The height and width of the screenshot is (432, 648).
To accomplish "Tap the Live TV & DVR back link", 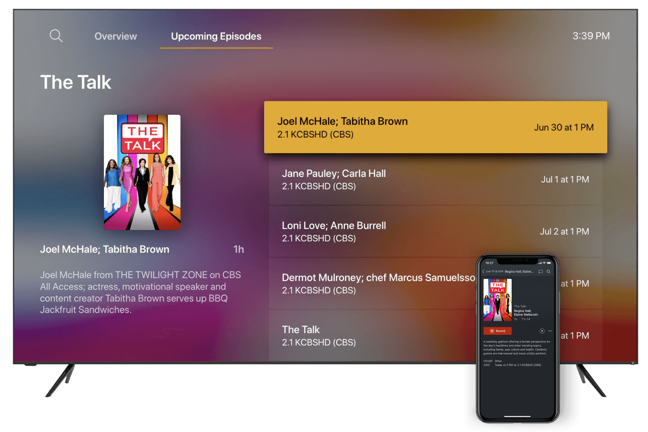I will [x=494, y=272].
